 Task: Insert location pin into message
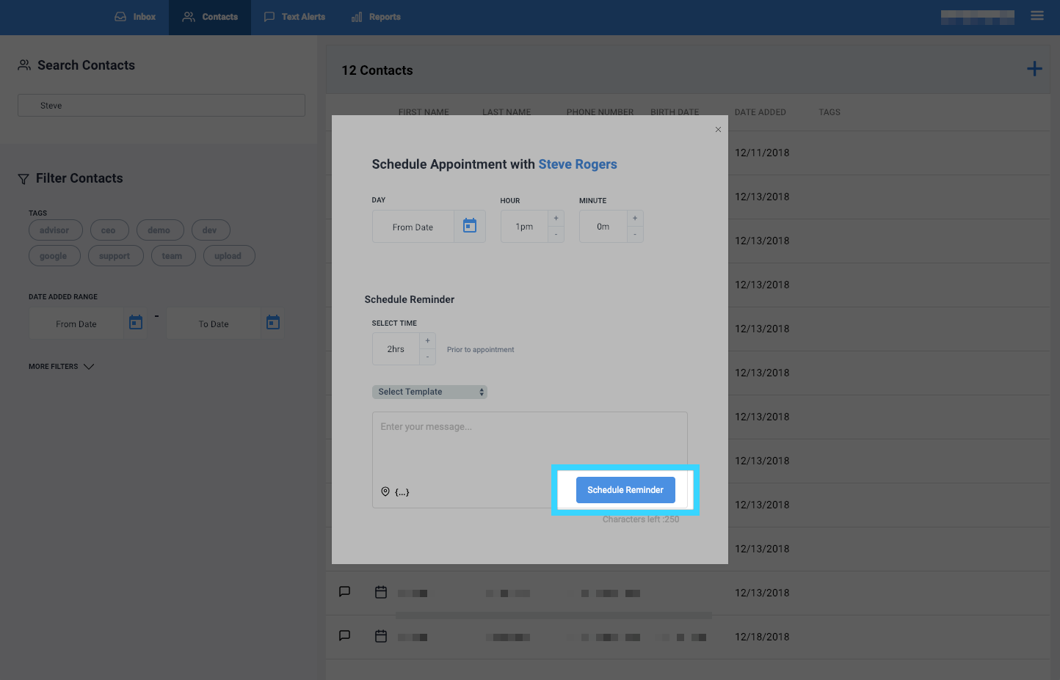pyautogui.click(x=385, y=491)
